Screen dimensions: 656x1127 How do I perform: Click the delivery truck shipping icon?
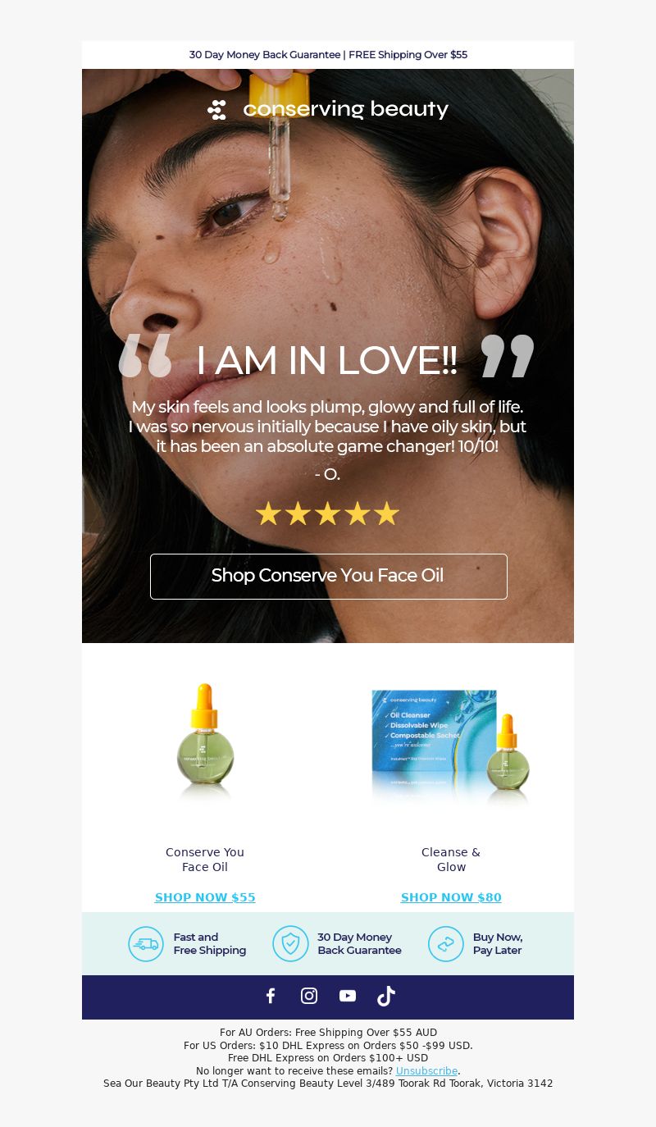[146, 944]
